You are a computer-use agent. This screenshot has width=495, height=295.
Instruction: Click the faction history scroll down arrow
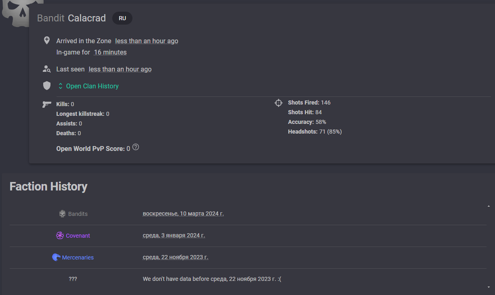click(489, 287)
